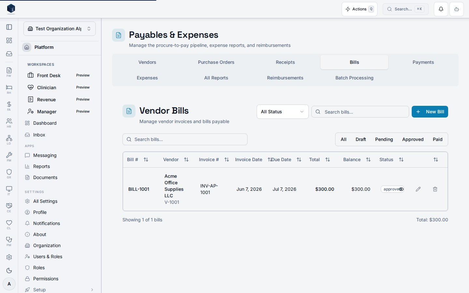Open the GR shield module icon
Screen dimensions: 469x293
(x=9, y=174)
